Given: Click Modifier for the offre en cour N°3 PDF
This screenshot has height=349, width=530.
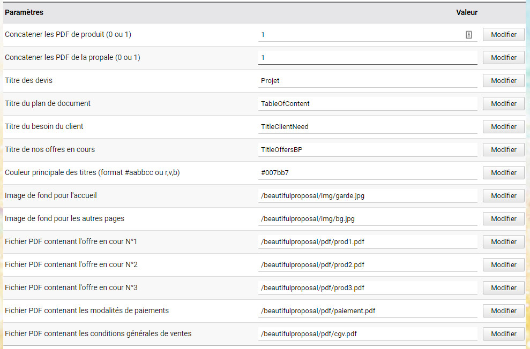Looking at the screenshot, I should coord(504,287).
